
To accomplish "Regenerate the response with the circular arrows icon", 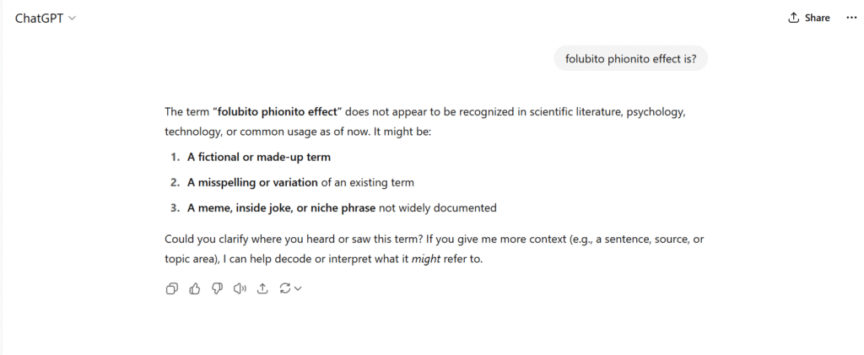I will [x=285, y=288].
